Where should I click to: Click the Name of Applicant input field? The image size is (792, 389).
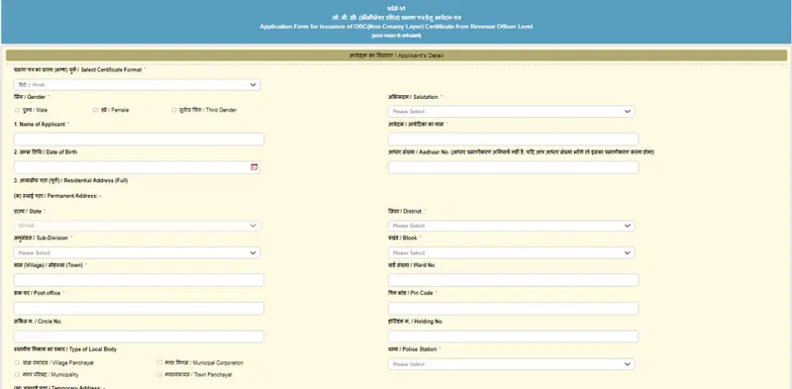tap(139, 140)
